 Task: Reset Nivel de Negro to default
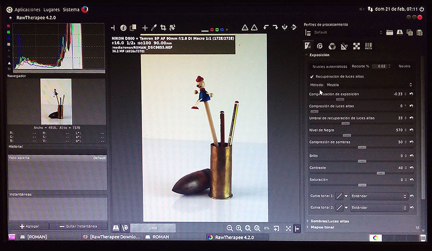(411, 130)
